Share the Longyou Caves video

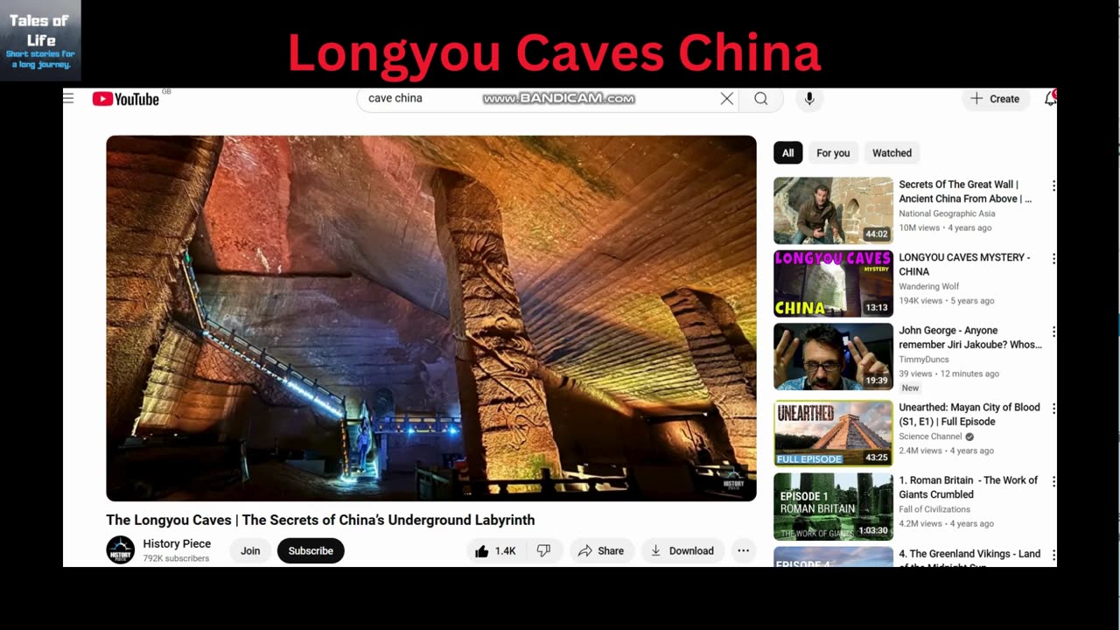click(601, 551)
